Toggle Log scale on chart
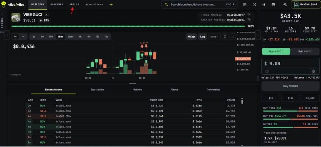The height and width of the screenshot is (147, 321). pos(203,37)
